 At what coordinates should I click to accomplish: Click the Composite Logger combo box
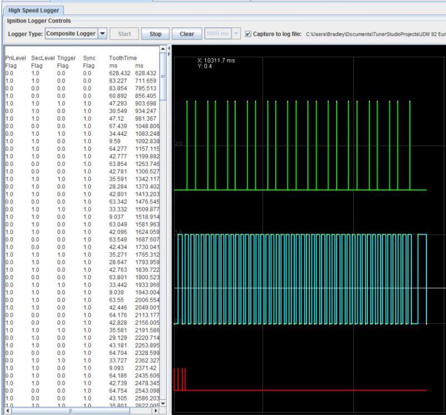(70, 34)
